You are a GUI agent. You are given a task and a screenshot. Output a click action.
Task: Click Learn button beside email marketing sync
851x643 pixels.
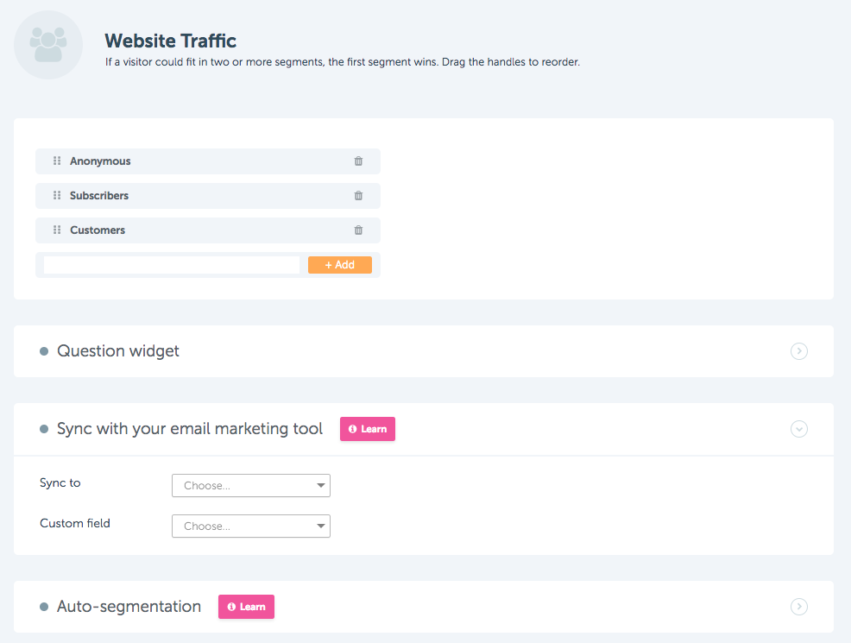pos(368,429)
